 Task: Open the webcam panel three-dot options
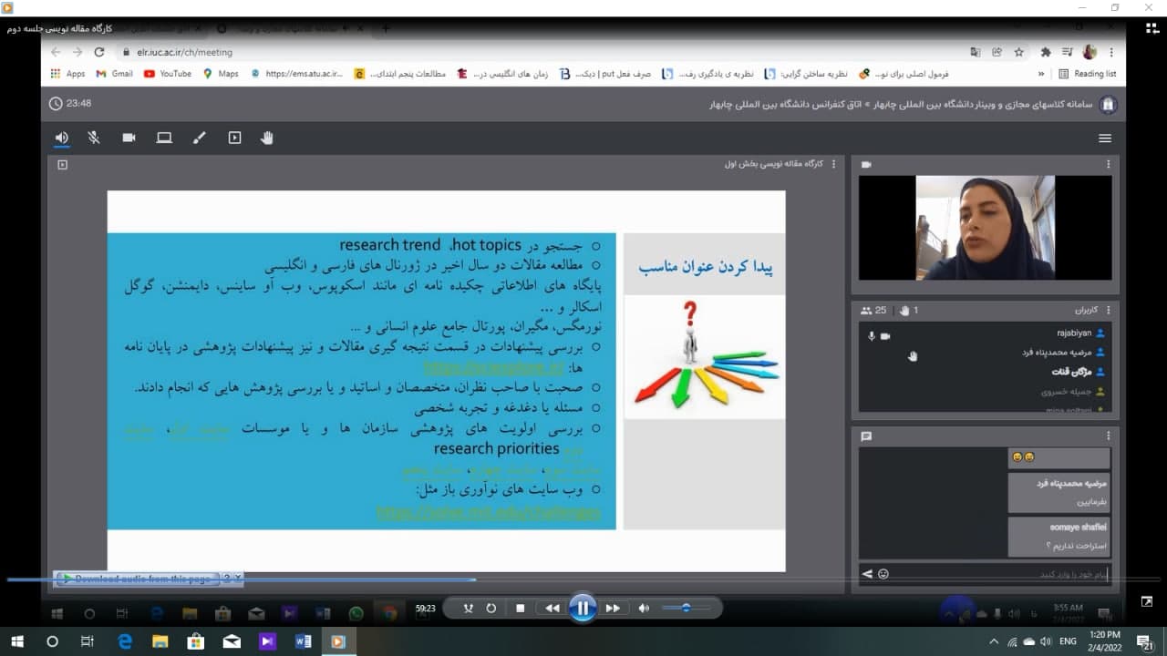point(1109,164)
